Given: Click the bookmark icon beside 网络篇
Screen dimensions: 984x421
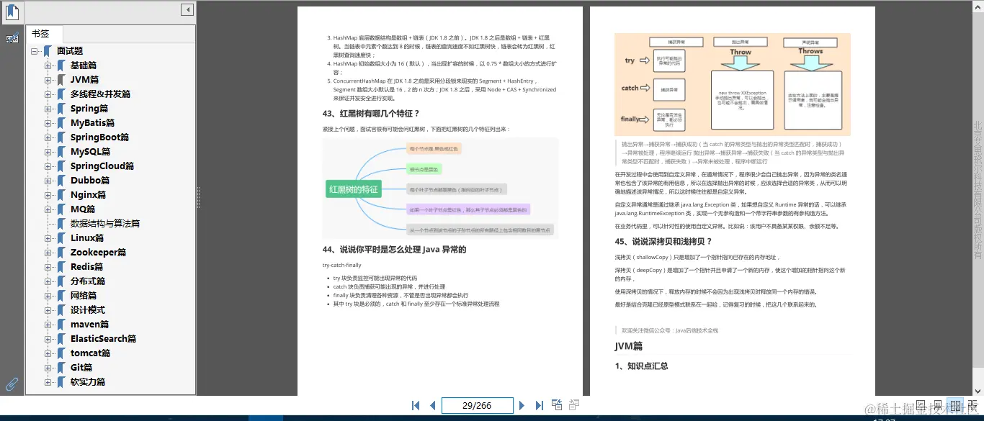Looking at the screenshot, I should [x=61, y=296].
